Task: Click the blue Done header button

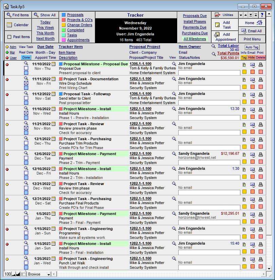Action: [x=26, y=57]
